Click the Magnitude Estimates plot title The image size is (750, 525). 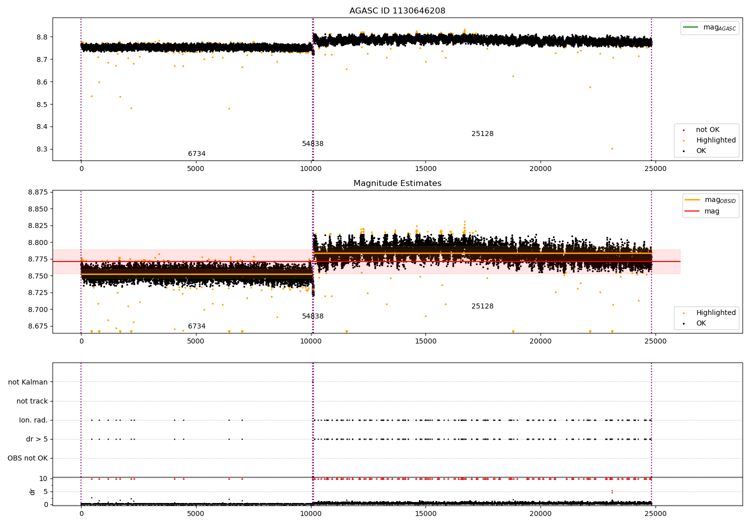(x=397, y=183)
